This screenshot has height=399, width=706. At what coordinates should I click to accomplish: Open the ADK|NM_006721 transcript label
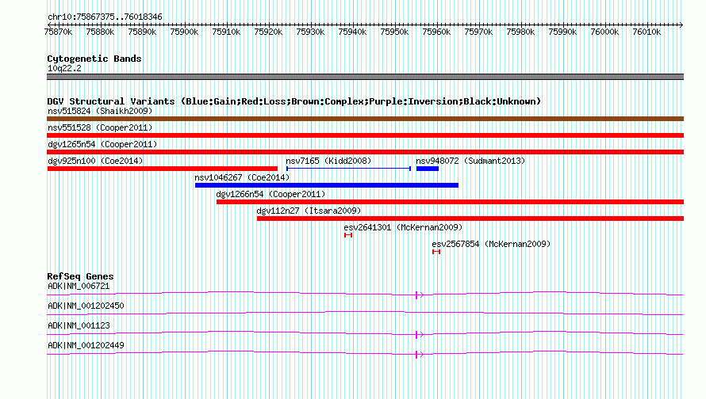coord(79,287)
